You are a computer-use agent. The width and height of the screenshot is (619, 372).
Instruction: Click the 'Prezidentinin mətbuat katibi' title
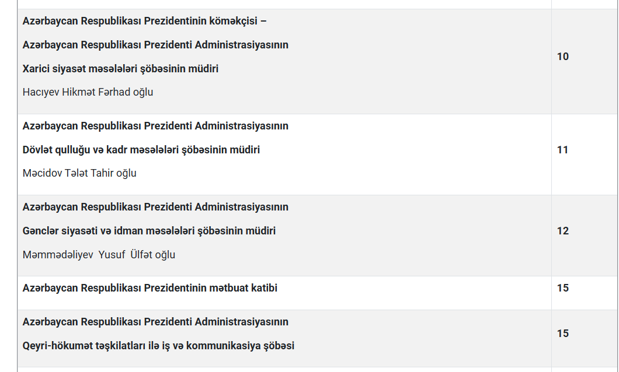(x=150, y=288)
